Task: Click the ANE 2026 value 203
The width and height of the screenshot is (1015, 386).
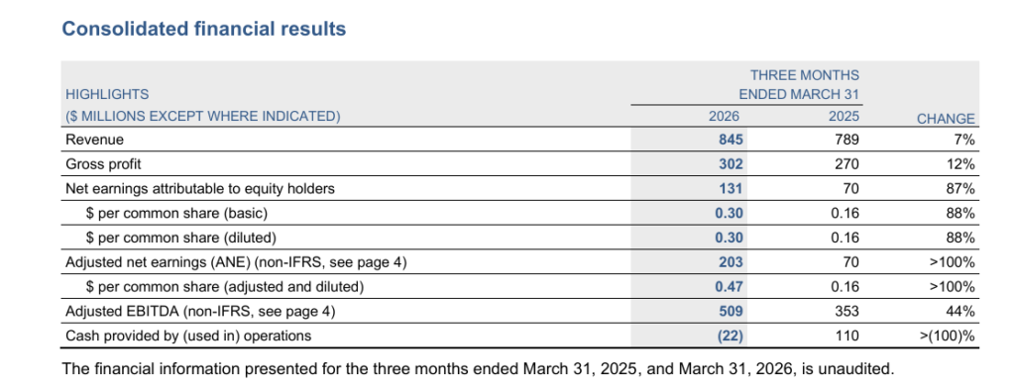Action: click(x=731, y=262)
